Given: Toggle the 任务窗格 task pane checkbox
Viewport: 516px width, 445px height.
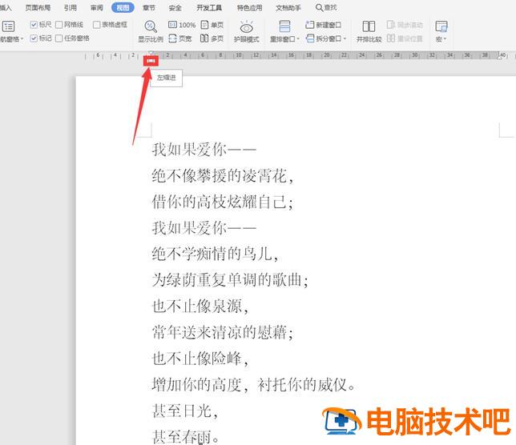Looking at the screenshot, I should pos(59,38).
